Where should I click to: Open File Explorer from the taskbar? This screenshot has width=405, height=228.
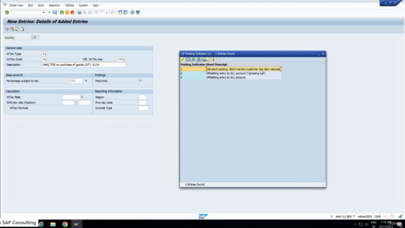pyautogui.click(x=53, y=224)
